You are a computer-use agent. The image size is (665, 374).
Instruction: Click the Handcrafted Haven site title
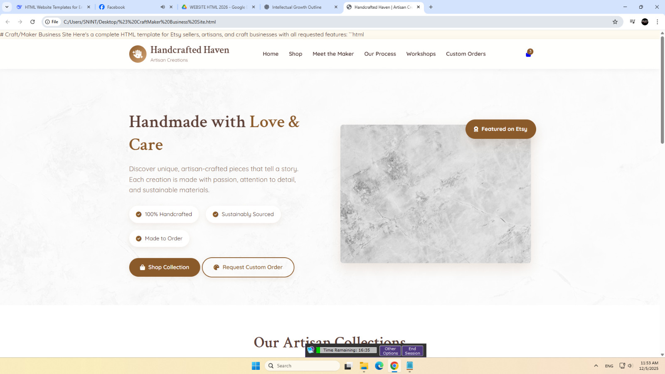190,50
